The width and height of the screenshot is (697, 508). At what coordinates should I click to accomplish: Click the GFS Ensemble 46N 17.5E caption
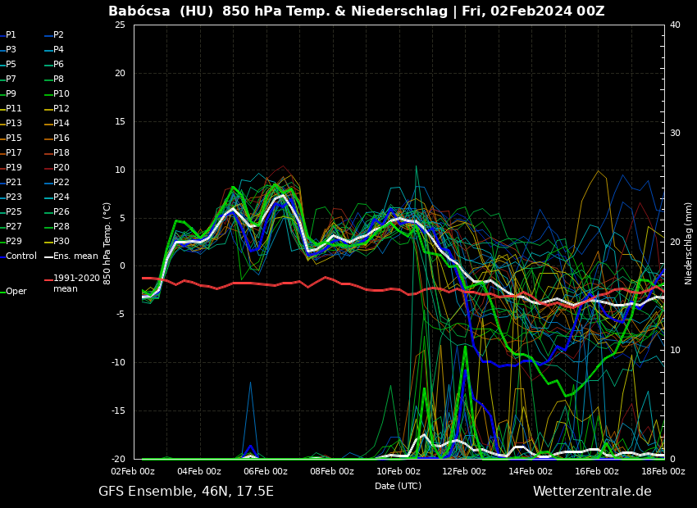[x=186, y=492]
